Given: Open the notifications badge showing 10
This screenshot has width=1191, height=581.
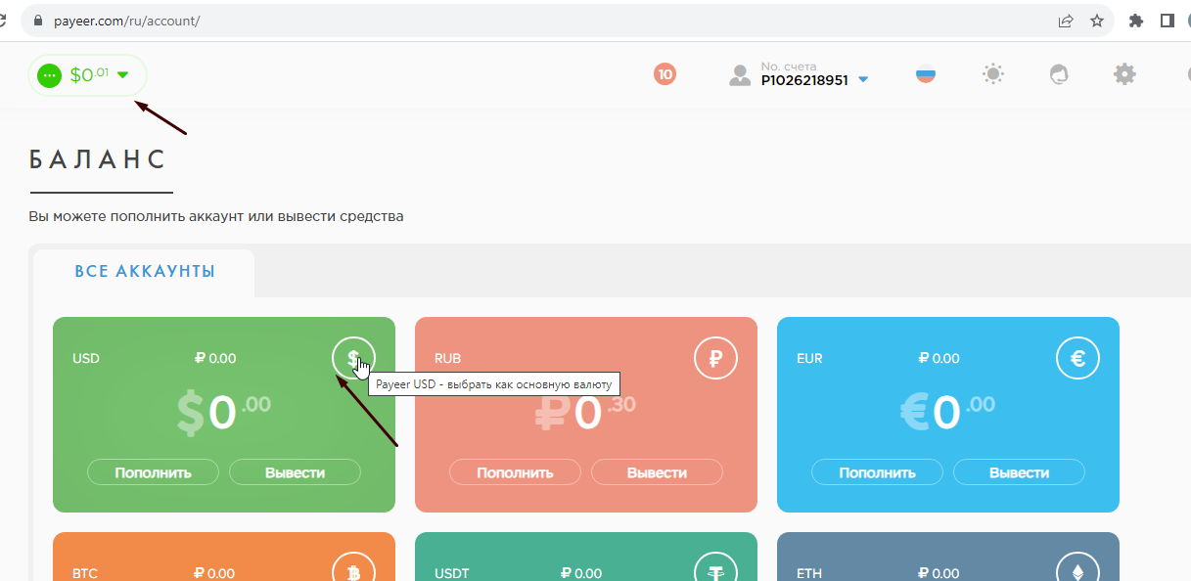Looking at the screenshot, I should tap(665, 73).
